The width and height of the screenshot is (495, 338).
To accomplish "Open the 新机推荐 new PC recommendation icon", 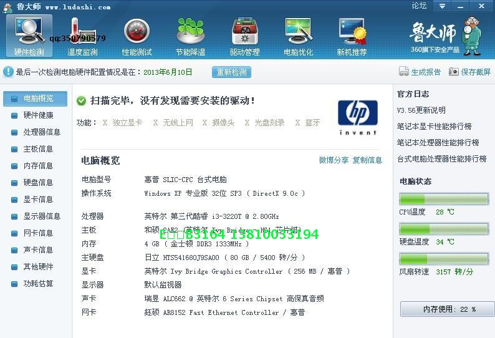I will 352,36.
